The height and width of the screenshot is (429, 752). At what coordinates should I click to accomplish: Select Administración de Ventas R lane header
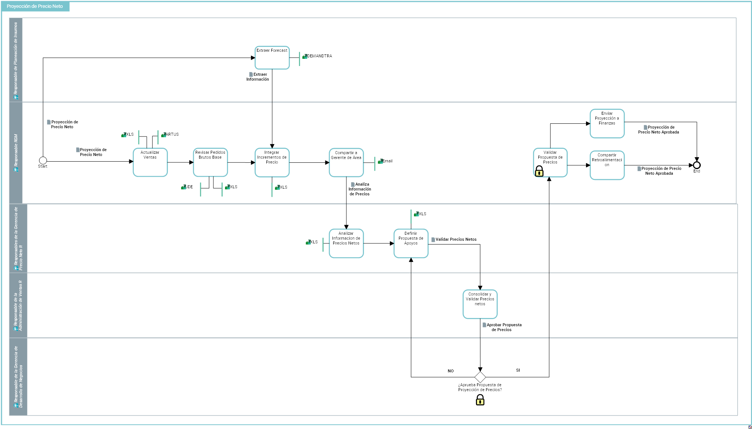(x=18, y=305)
